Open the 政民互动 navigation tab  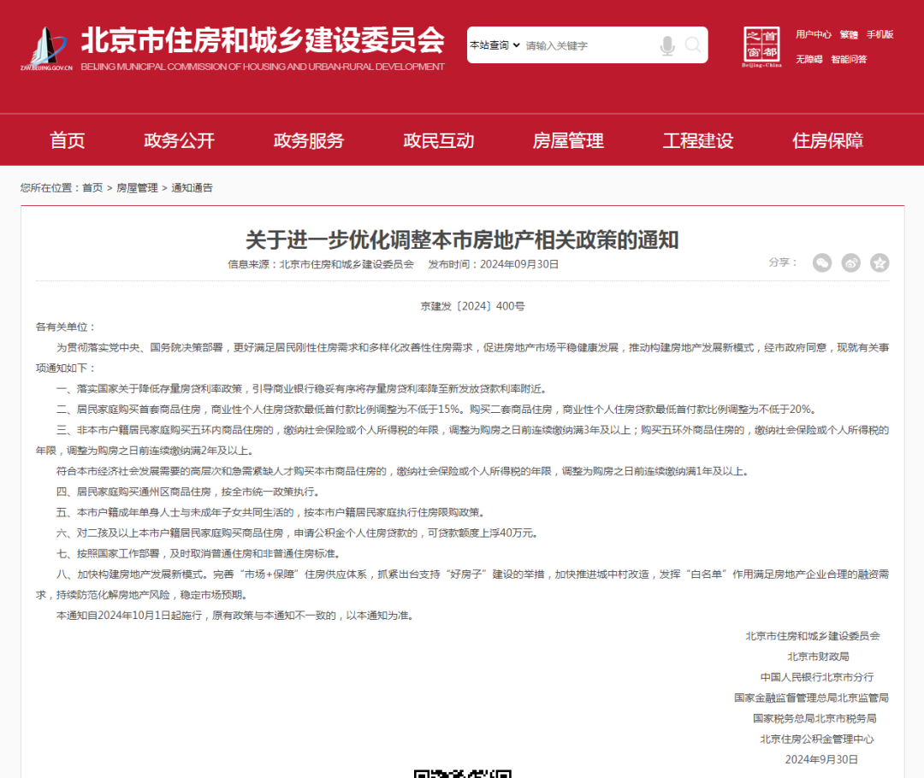tap(438, 140)
